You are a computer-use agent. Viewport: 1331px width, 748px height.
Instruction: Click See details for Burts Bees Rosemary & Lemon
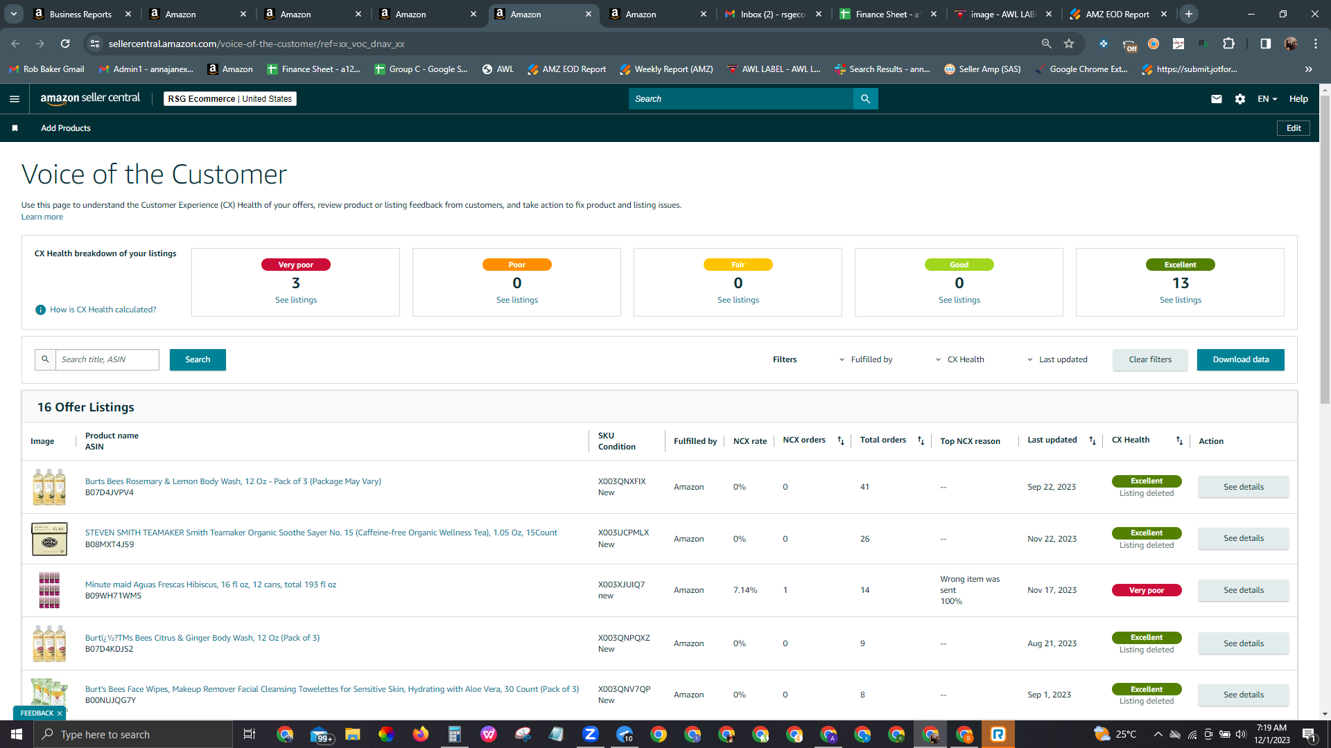coord(1244,487)
